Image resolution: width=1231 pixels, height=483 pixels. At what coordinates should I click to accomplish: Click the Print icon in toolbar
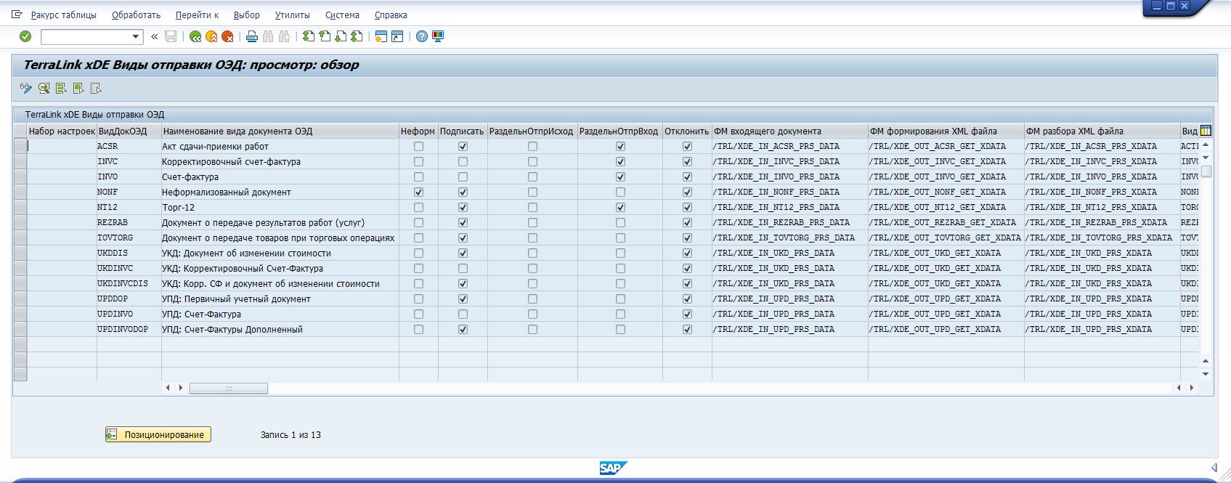pos(252,36)
